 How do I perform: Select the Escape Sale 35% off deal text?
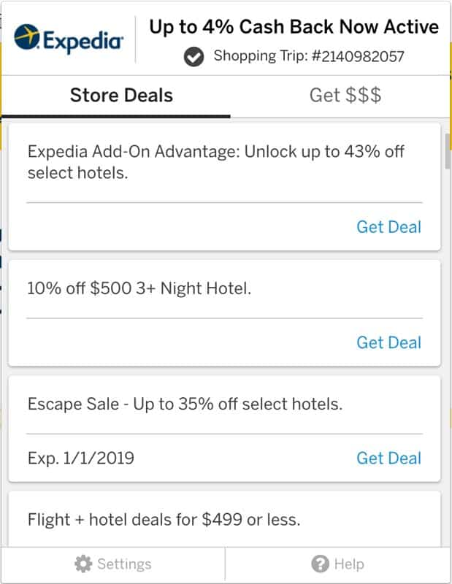[185, 404]
